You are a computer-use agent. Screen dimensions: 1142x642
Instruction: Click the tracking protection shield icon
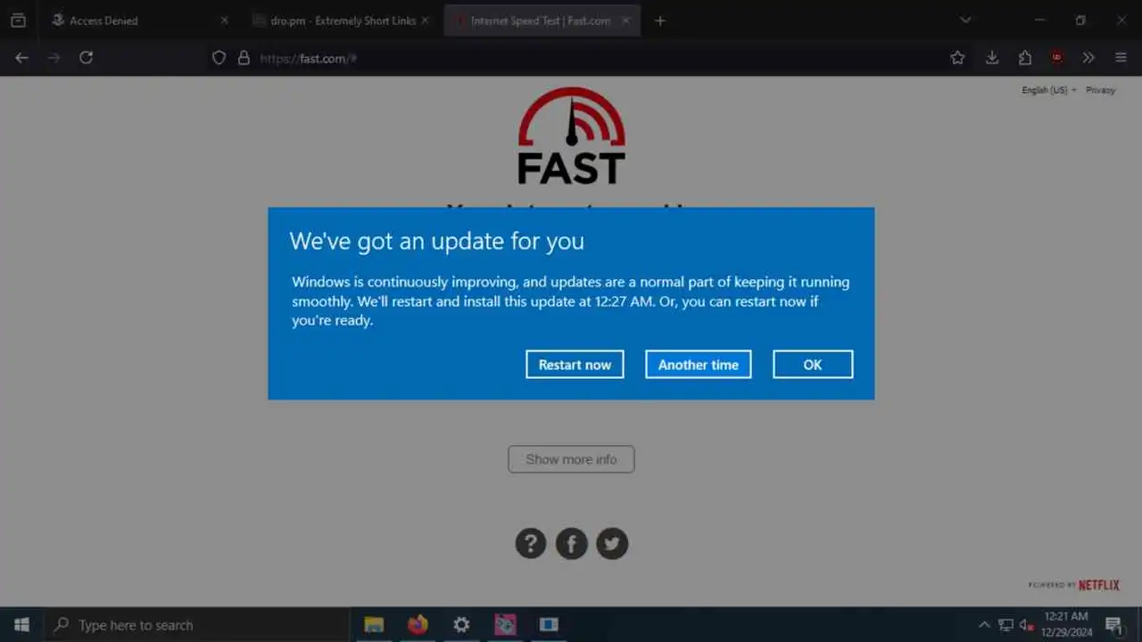coord(219,58)
